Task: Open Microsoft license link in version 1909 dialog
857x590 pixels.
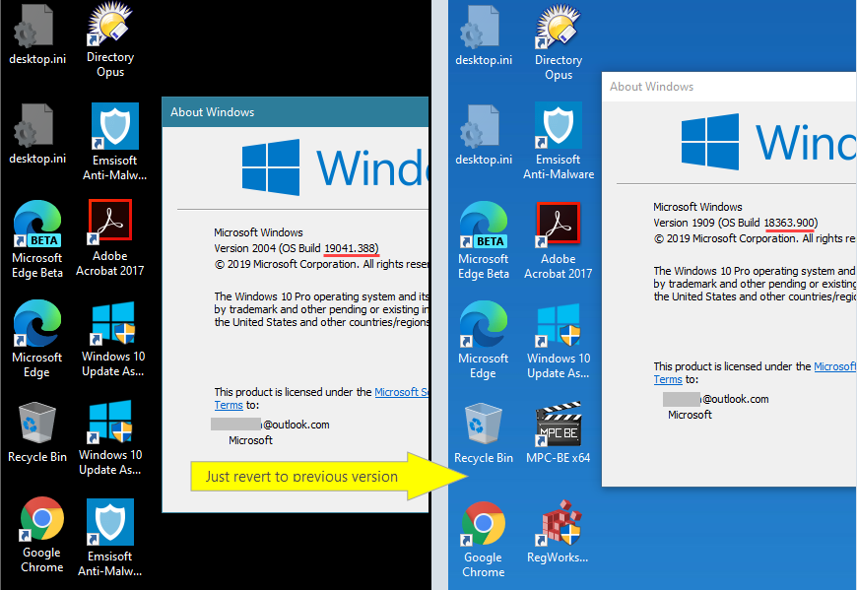Action: click(834, 366)
